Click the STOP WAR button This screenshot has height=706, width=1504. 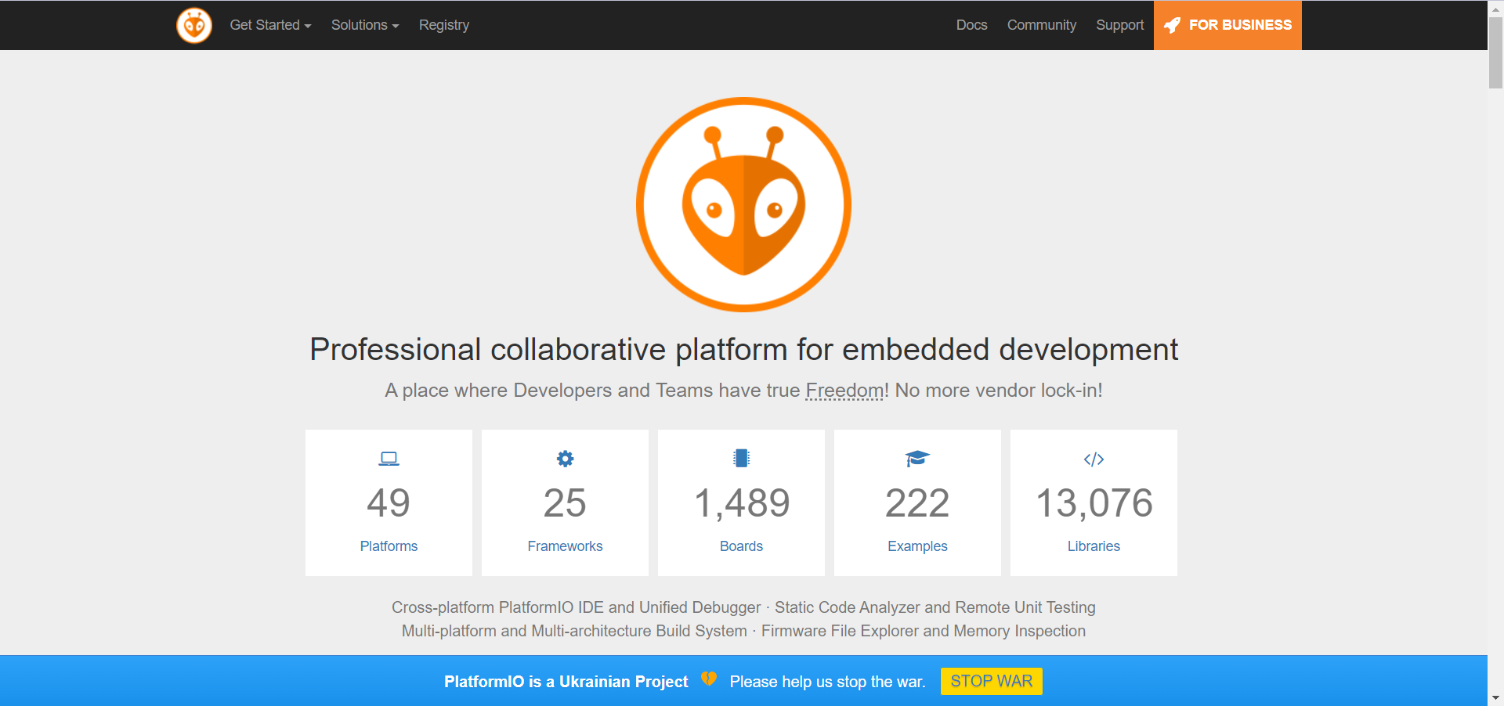tap(992, 681)
